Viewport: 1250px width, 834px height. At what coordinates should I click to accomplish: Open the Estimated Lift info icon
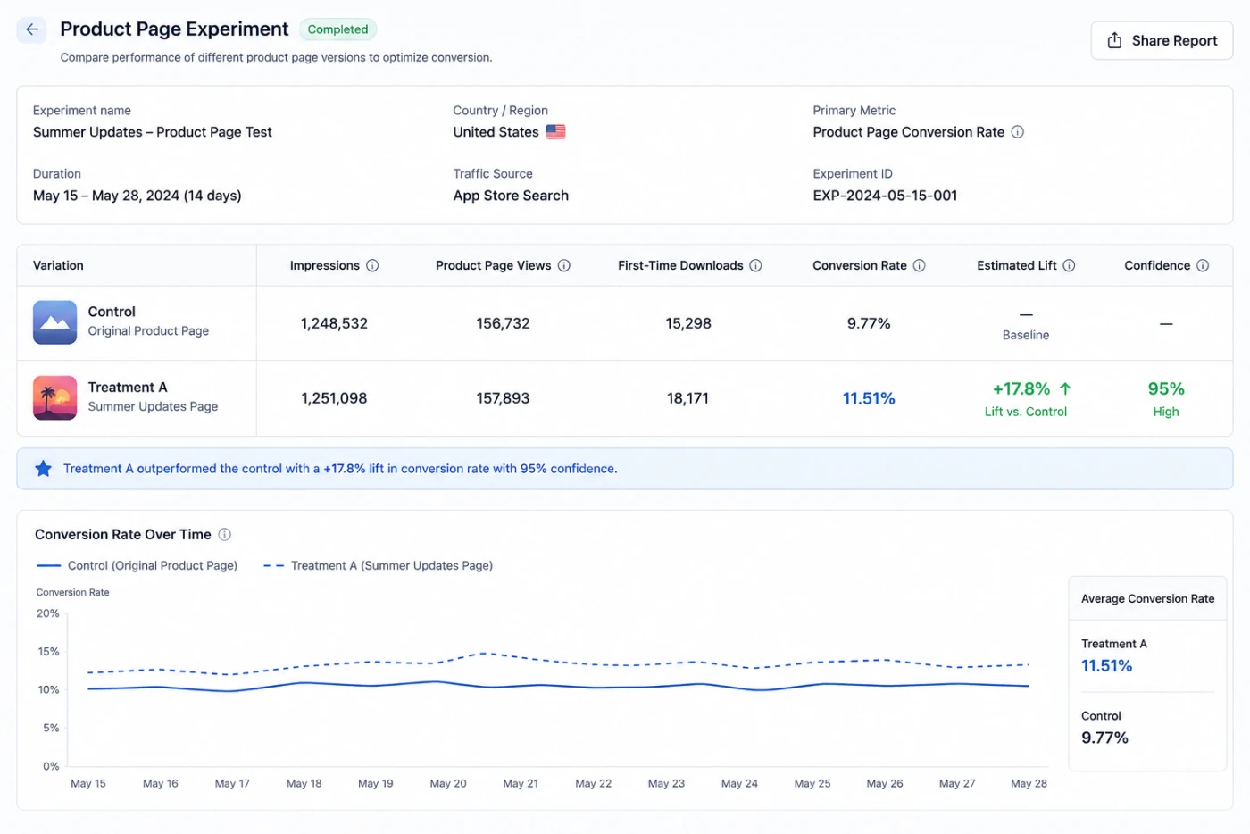tap(1069, 265)
